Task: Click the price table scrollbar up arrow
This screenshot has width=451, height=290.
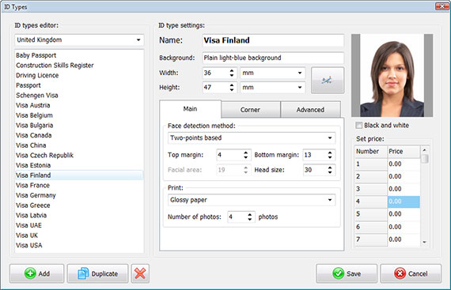Action: pos(424,150)
